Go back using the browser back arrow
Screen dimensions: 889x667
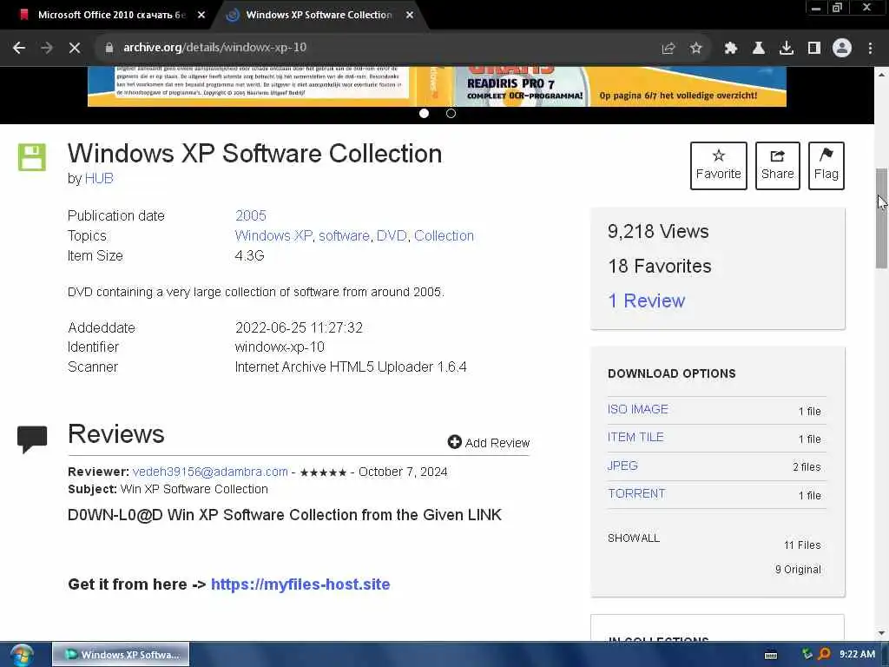point(19,48)
